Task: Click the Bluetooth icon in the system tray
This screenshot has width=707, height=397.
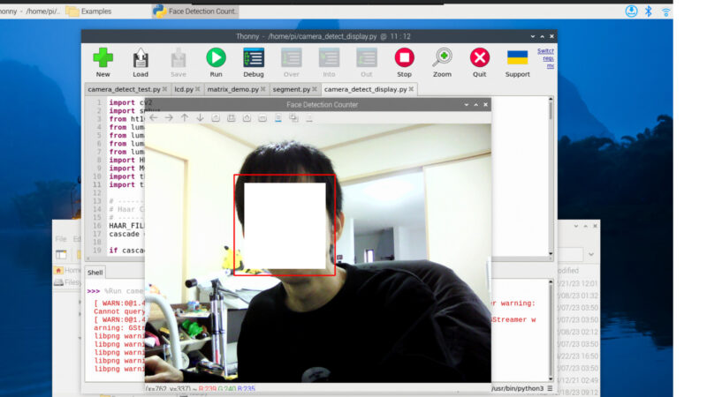Action: [x=648, y=11]
